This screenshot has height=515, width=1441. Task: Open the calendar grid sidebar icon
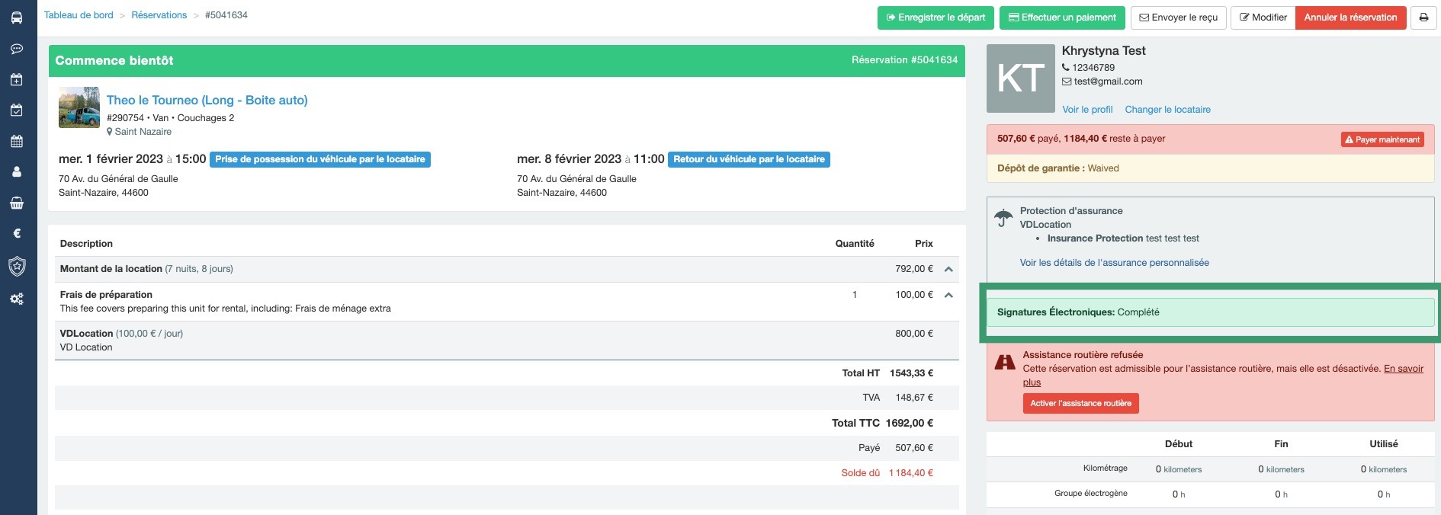pyautogui.click(x=17, y=142)
